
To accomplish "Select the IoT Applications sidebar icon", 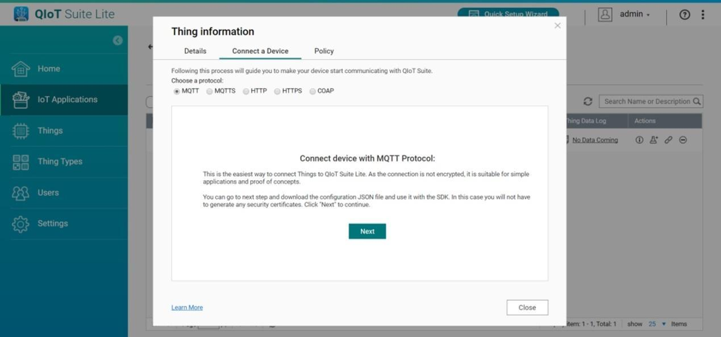I will [x=20, y=100].
